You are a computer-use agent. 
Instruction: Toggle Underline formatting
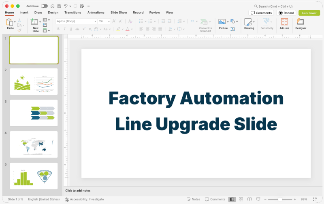[x=71, y=29]
